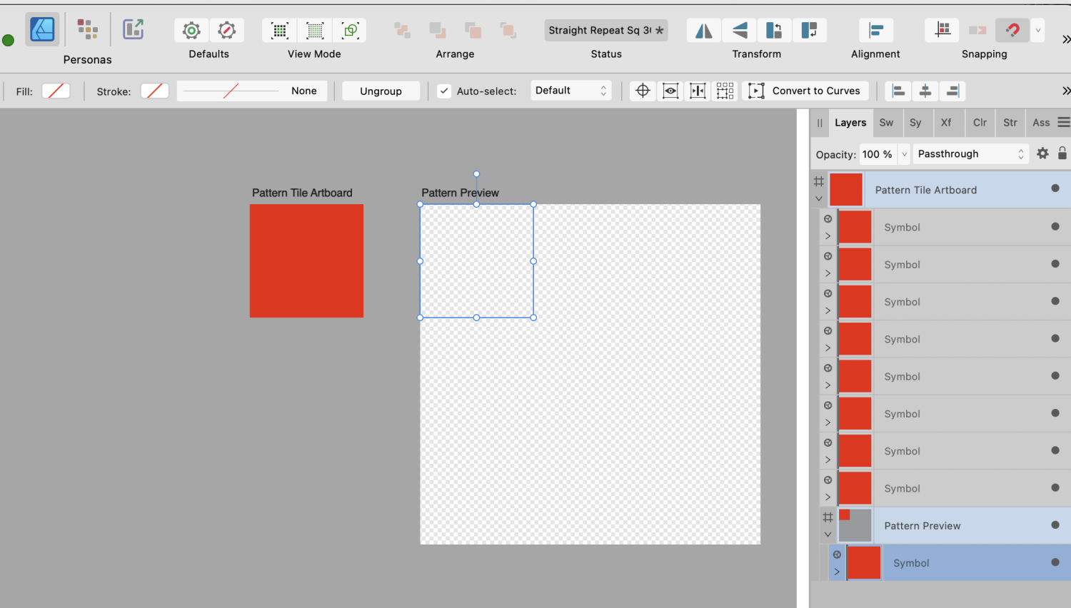This screenshot has width=1071, height=608.
Task: Collapse the Pattern Tile Artboard layer
Action: tap(818, 198)
